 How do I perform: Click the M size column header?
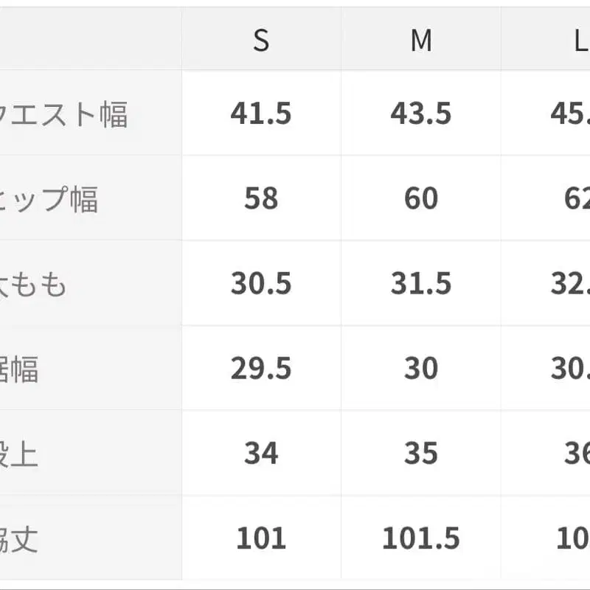tap(421, 41)
